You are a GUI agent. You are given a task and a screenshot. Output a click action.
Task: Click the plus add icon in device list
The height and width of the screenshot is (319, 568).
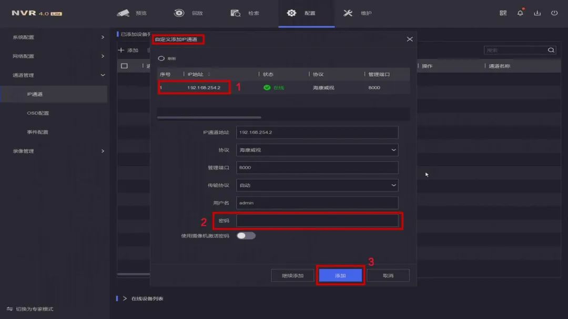click(x=121, y=51)
